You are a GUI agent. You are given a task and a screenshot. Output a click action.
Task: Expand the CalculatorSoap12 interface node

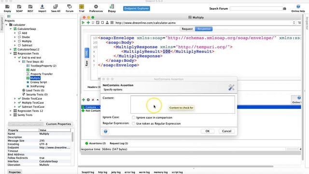[x=11, y=49]
